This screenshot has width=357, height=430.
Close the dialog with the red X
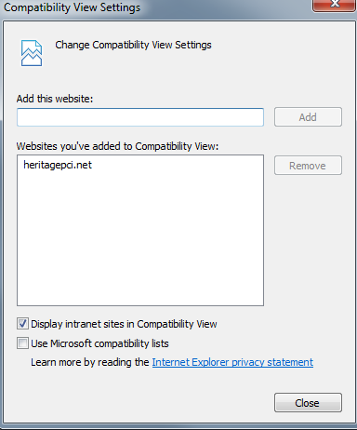point(334,5)
